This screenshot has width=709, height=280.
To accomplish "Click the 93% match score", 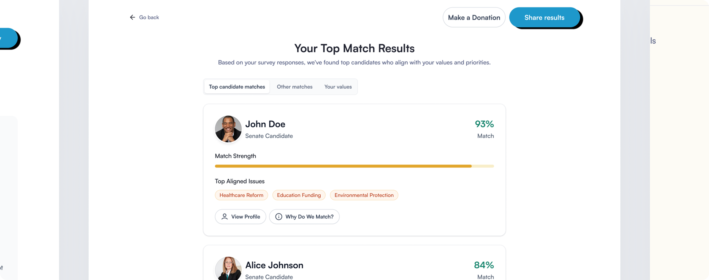I will (484, 124).
